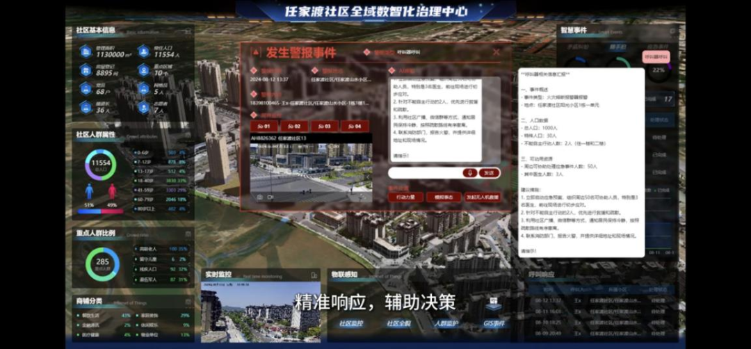Click the 发起无人机救援 button
The image size is (751, 349).
483,197
